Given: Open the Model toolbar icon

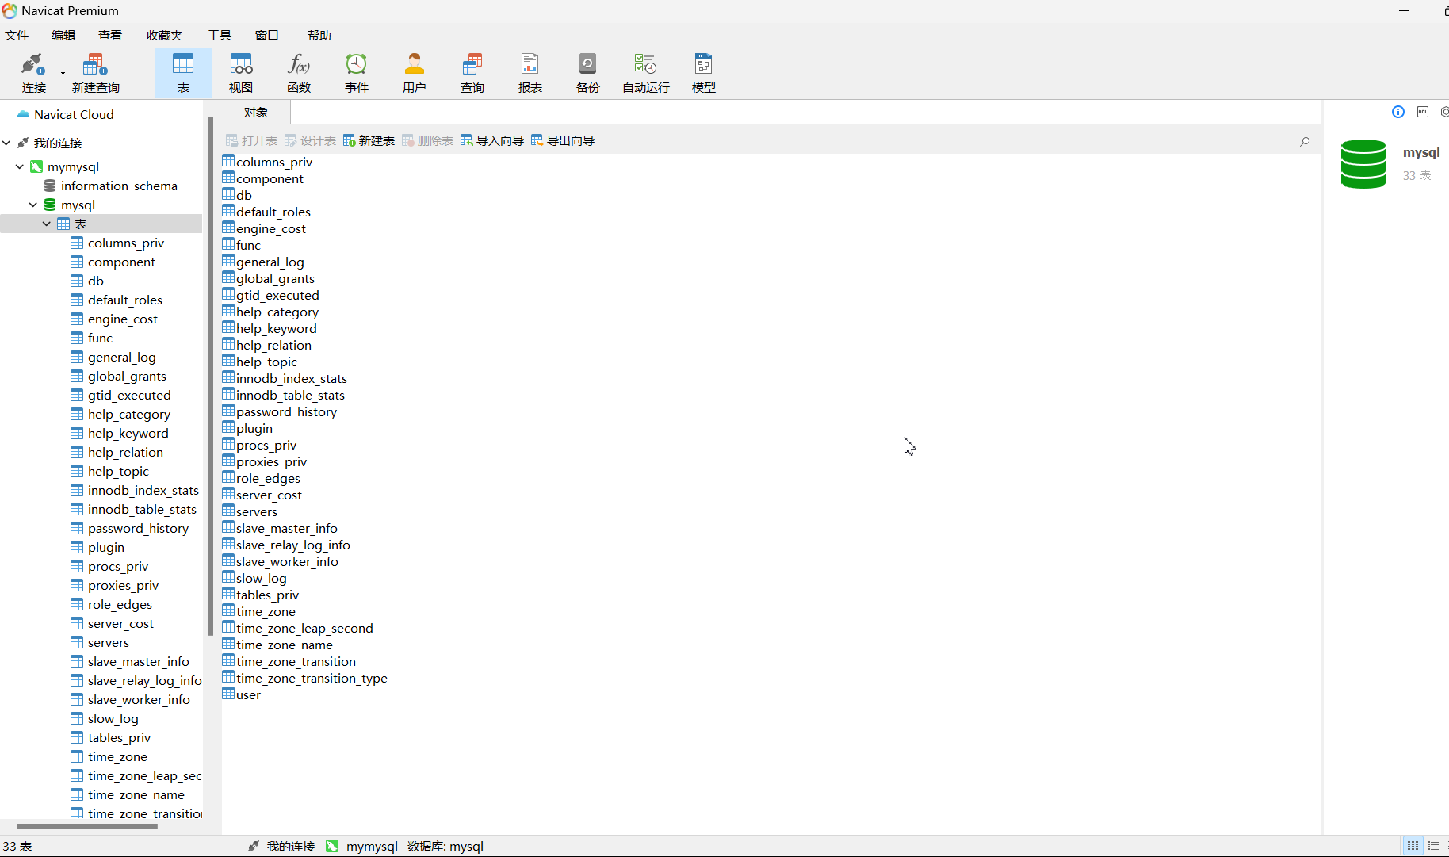Looking at the screenshot, I should (704, 73).
